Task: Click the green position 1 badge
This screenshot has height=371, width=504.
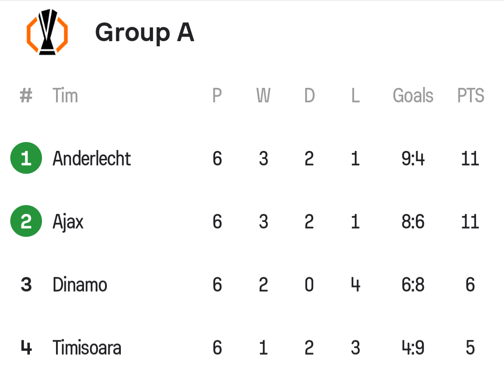Action: coord(26,158)
